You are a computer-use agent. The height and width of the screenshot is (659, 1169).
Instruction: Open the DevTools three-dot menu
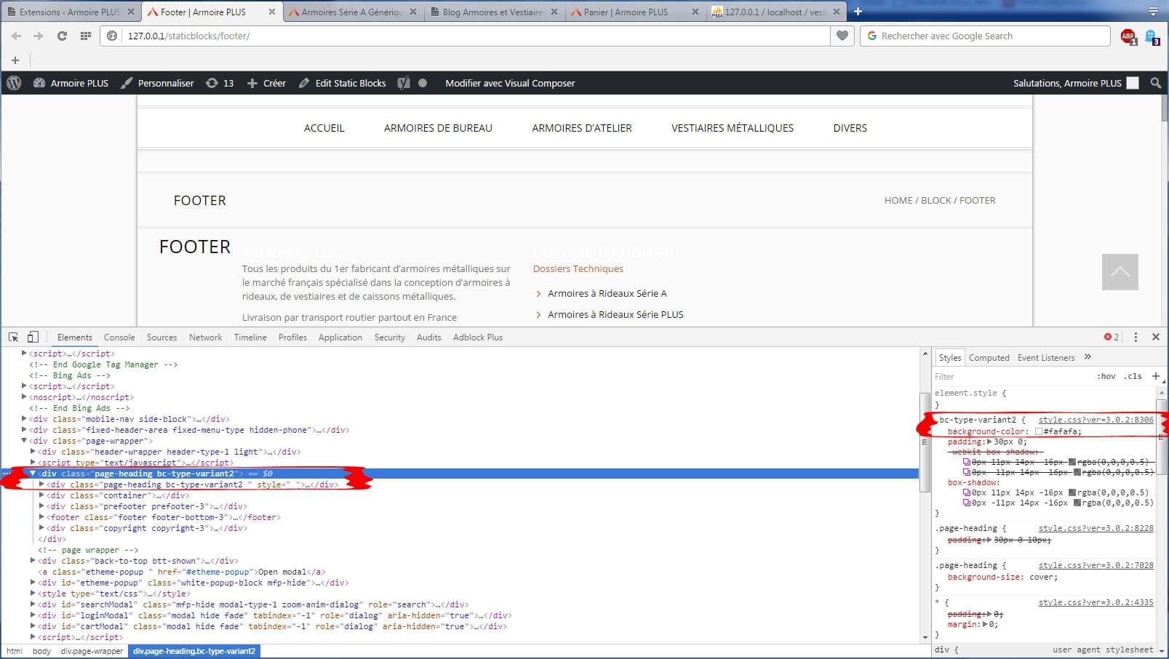(1136, 337)
